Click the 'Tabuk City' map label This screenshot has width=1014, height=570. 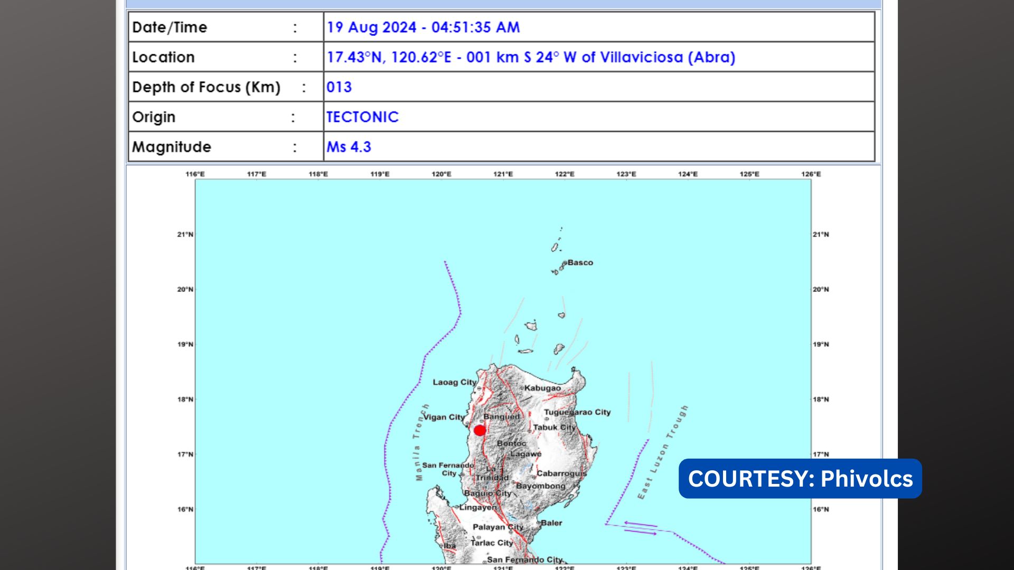554,427
